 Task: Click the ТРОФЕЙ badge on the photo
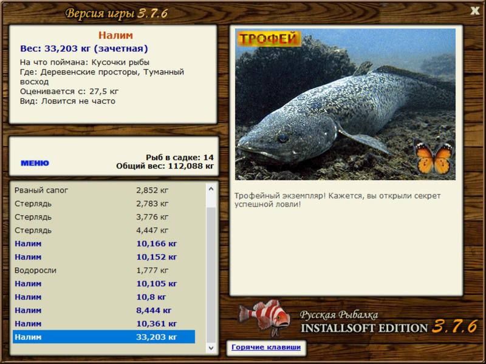tap(269, 39)
